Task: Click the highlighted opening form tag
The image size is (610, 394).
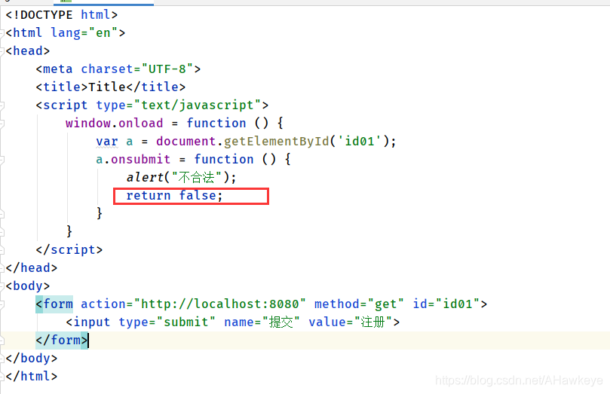Action: pyautogui.click(x=54, y=304)
